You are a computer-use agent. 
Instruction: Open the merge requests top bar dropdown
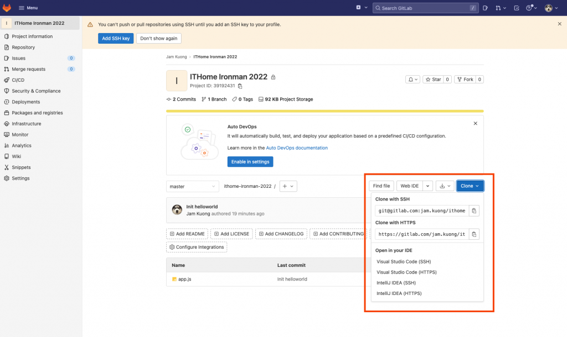click(501, 8)
